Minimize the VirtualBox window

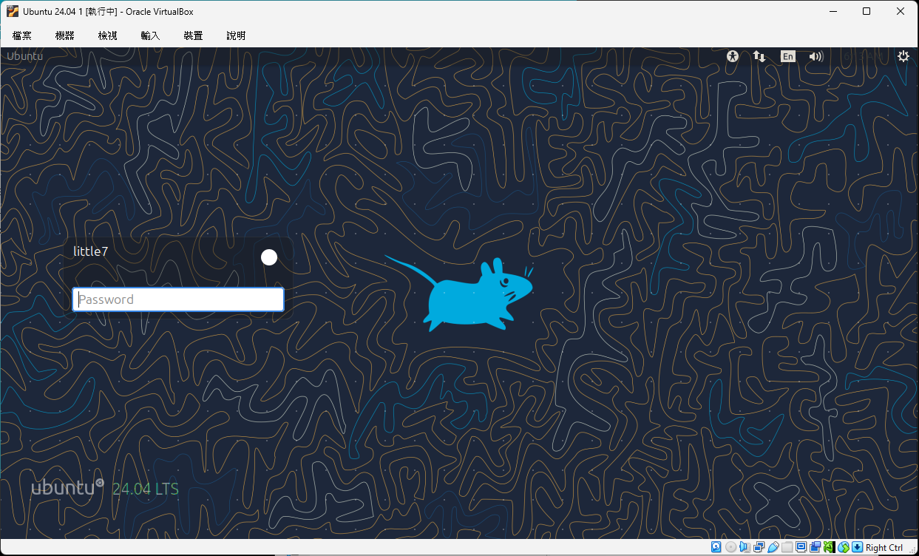[x=832, y=11]
